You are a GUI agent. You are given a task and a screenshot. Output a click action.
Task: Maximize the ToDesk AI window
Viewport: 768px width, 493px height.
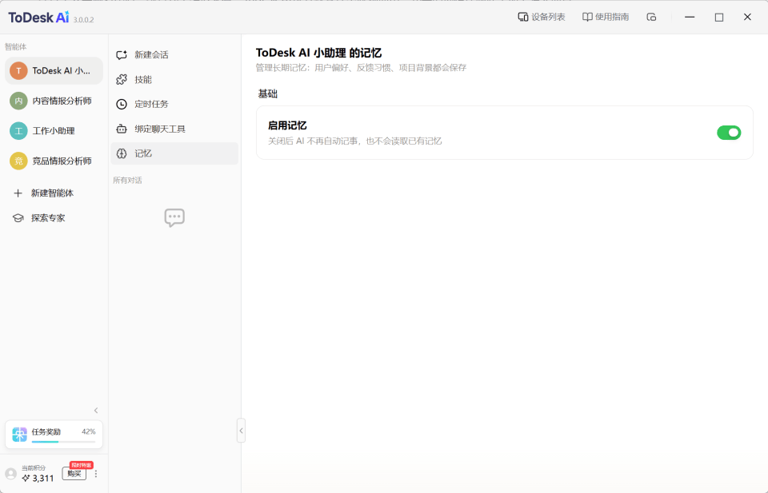click(719, 17)
